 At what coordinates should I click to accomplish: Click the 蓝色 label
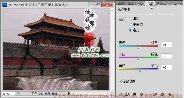[154, 66]
